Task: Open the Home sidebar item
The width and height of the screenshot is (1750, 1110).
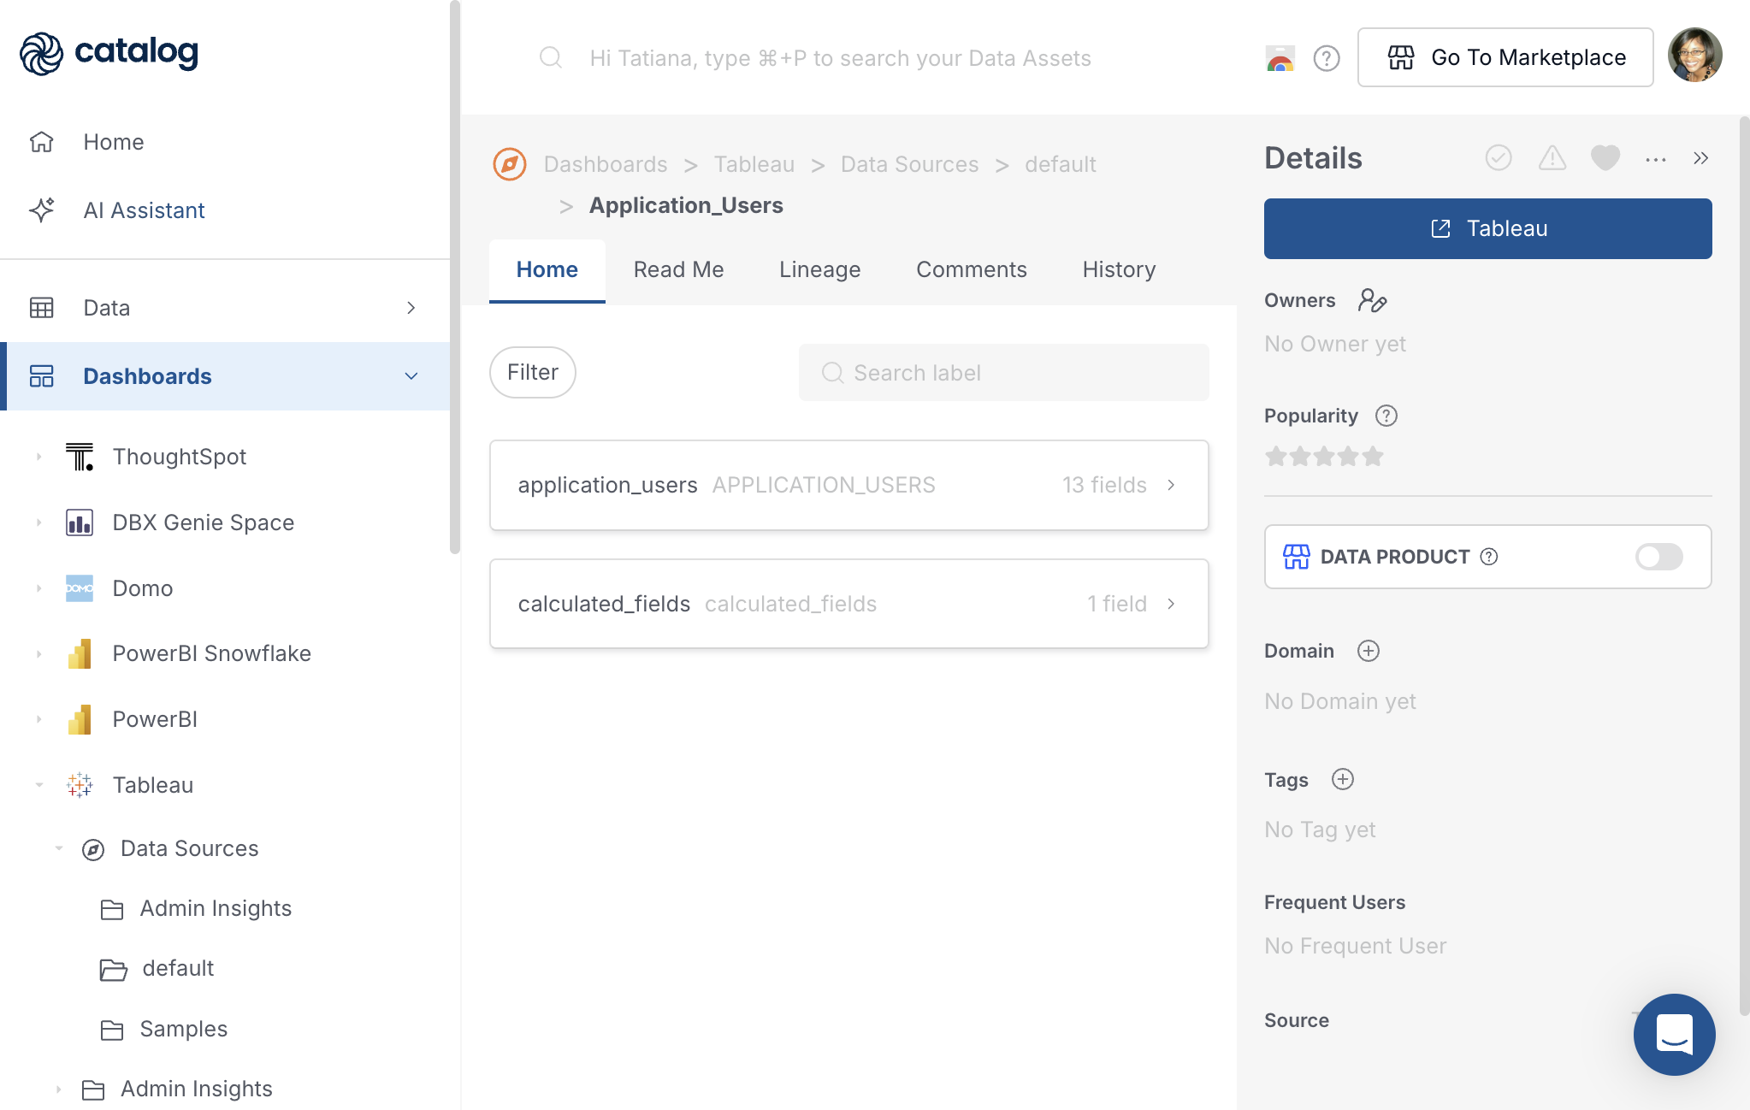Action: click(x=113, y=142)
